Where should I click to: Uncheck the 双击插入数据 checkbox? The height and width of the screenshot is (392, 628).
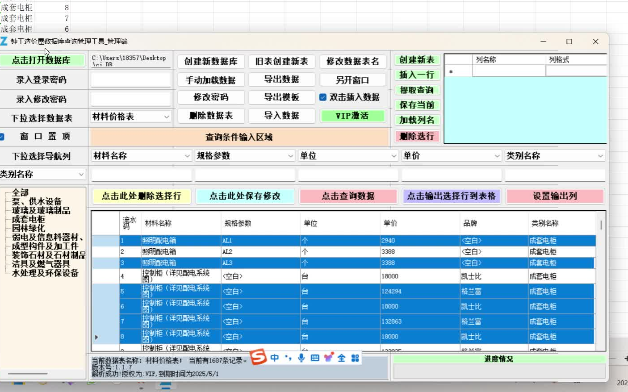323,97
